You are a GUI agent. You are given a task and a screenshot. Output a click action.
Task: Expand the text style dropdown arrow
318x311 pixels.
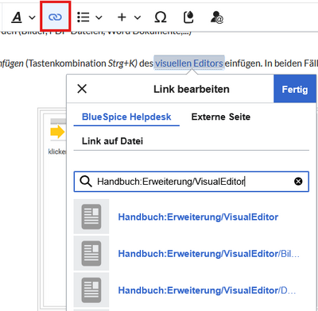pos(32,17)
